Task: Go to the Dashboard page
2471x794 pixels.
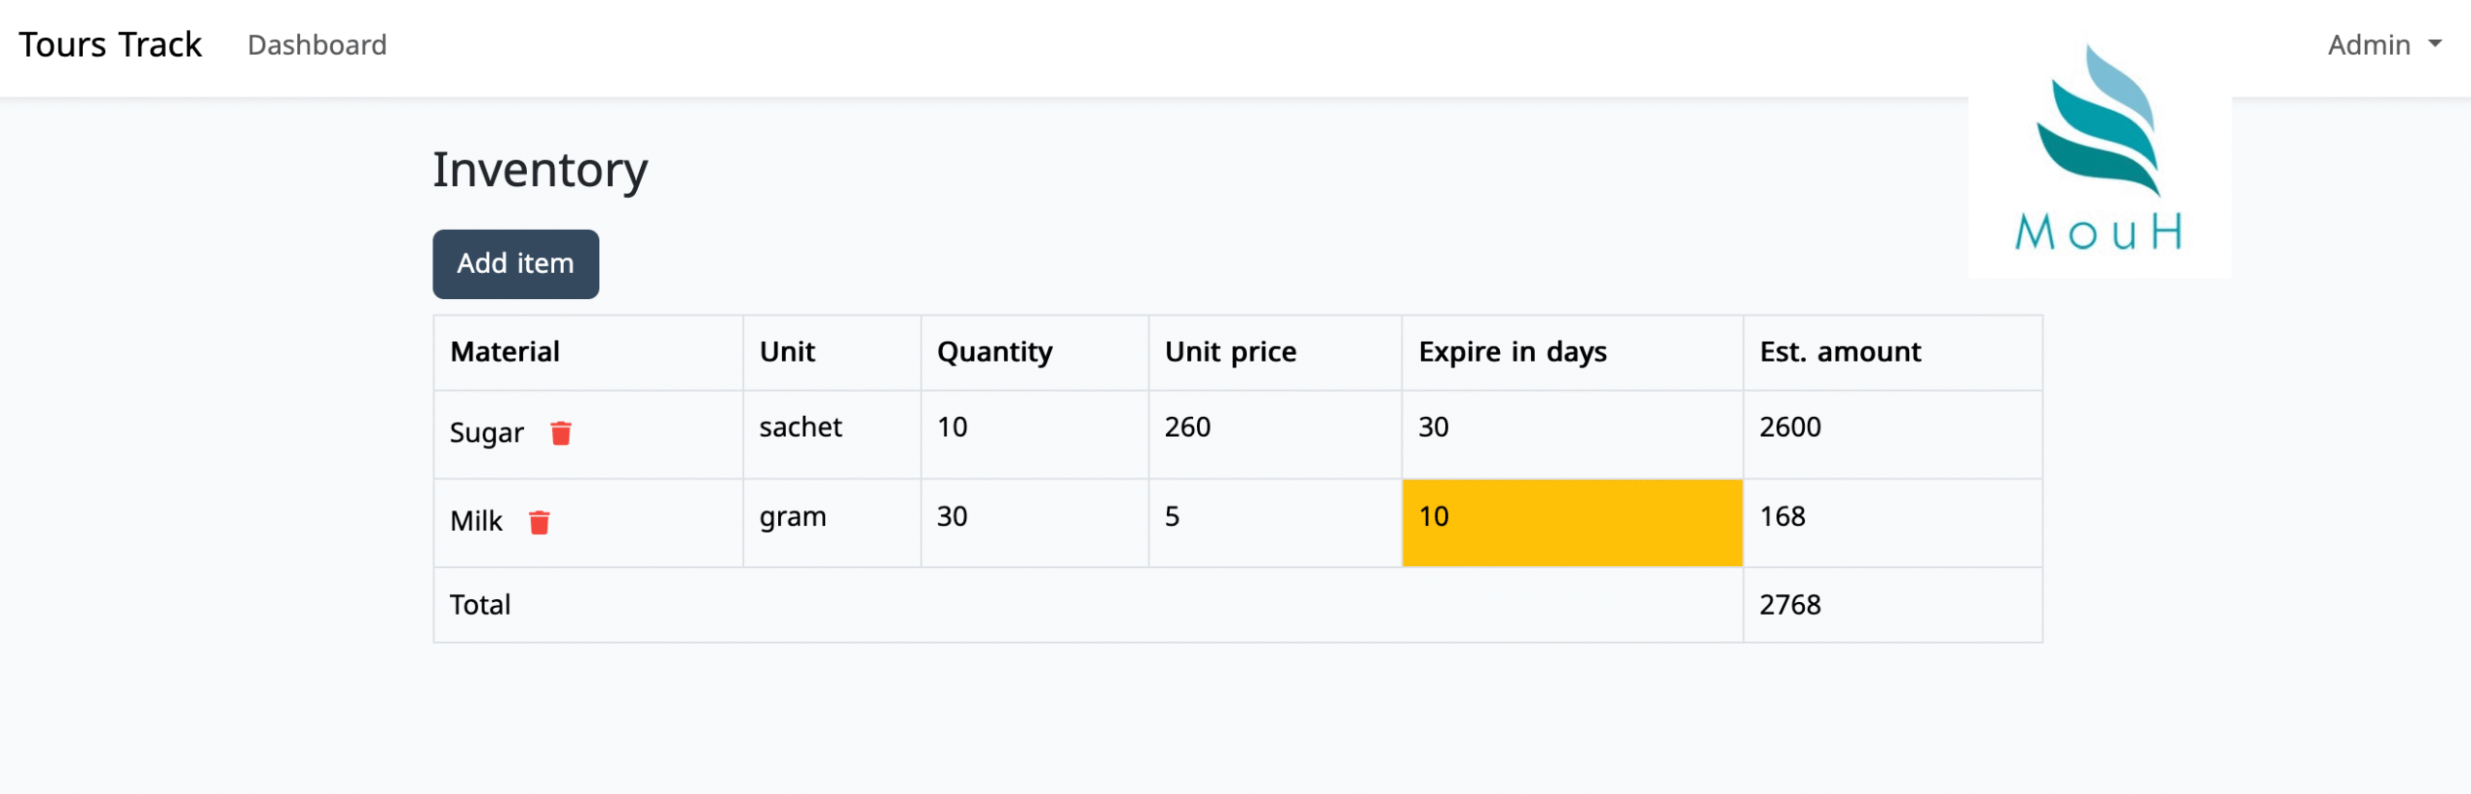Action: click(x=317, y=45)
